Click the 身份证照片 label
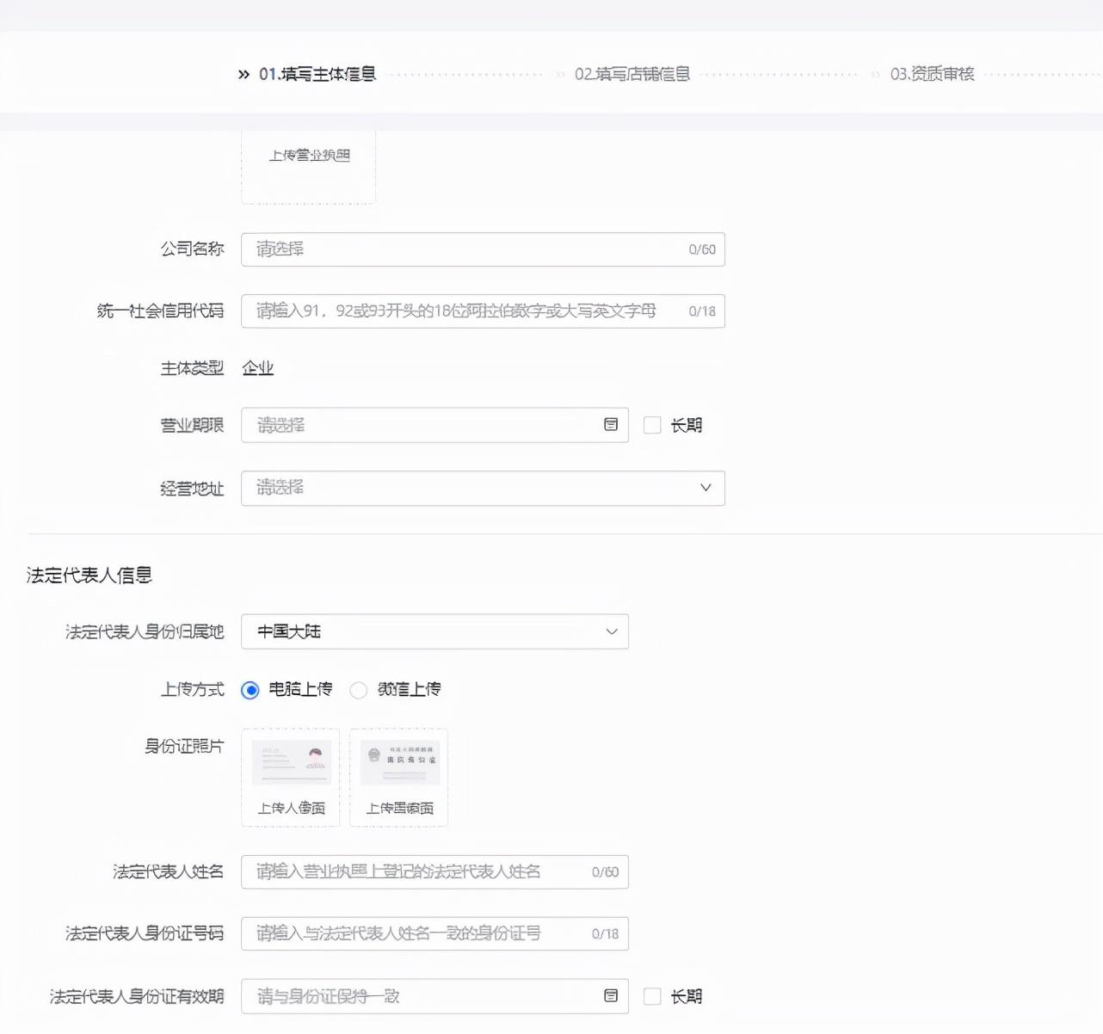 pyautogui.click(x=184, y=746)
